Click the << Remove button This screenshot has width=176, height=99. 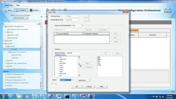click(88, 67)
